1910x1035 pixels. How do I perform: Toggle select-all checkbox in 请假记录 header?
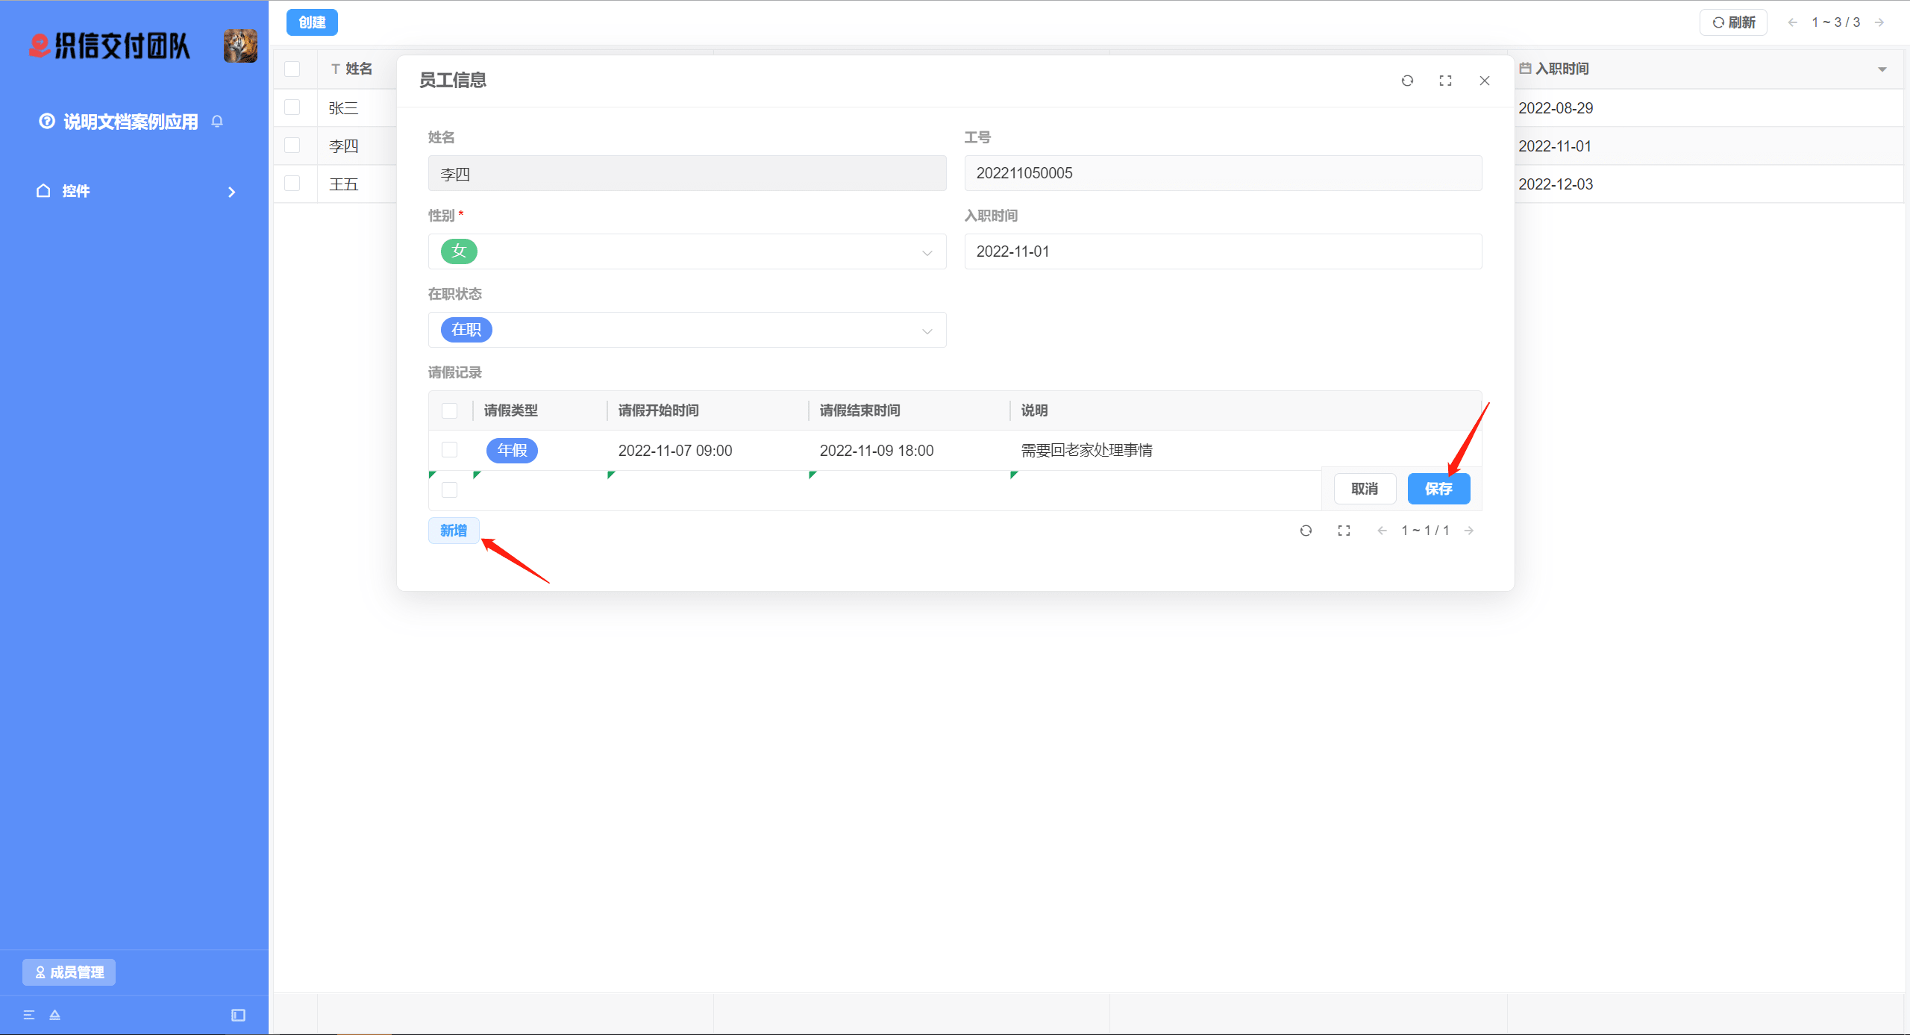tap(449, 410)
